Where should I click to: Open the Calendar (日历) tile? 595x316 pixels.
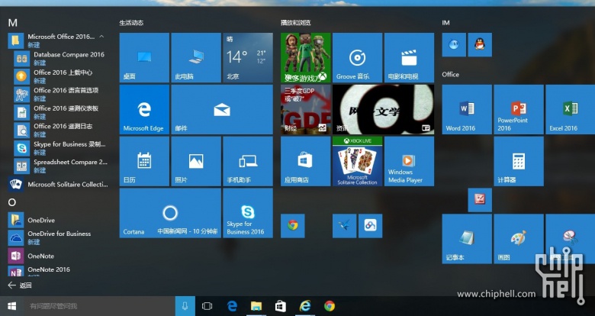click(x=144, y=161)
